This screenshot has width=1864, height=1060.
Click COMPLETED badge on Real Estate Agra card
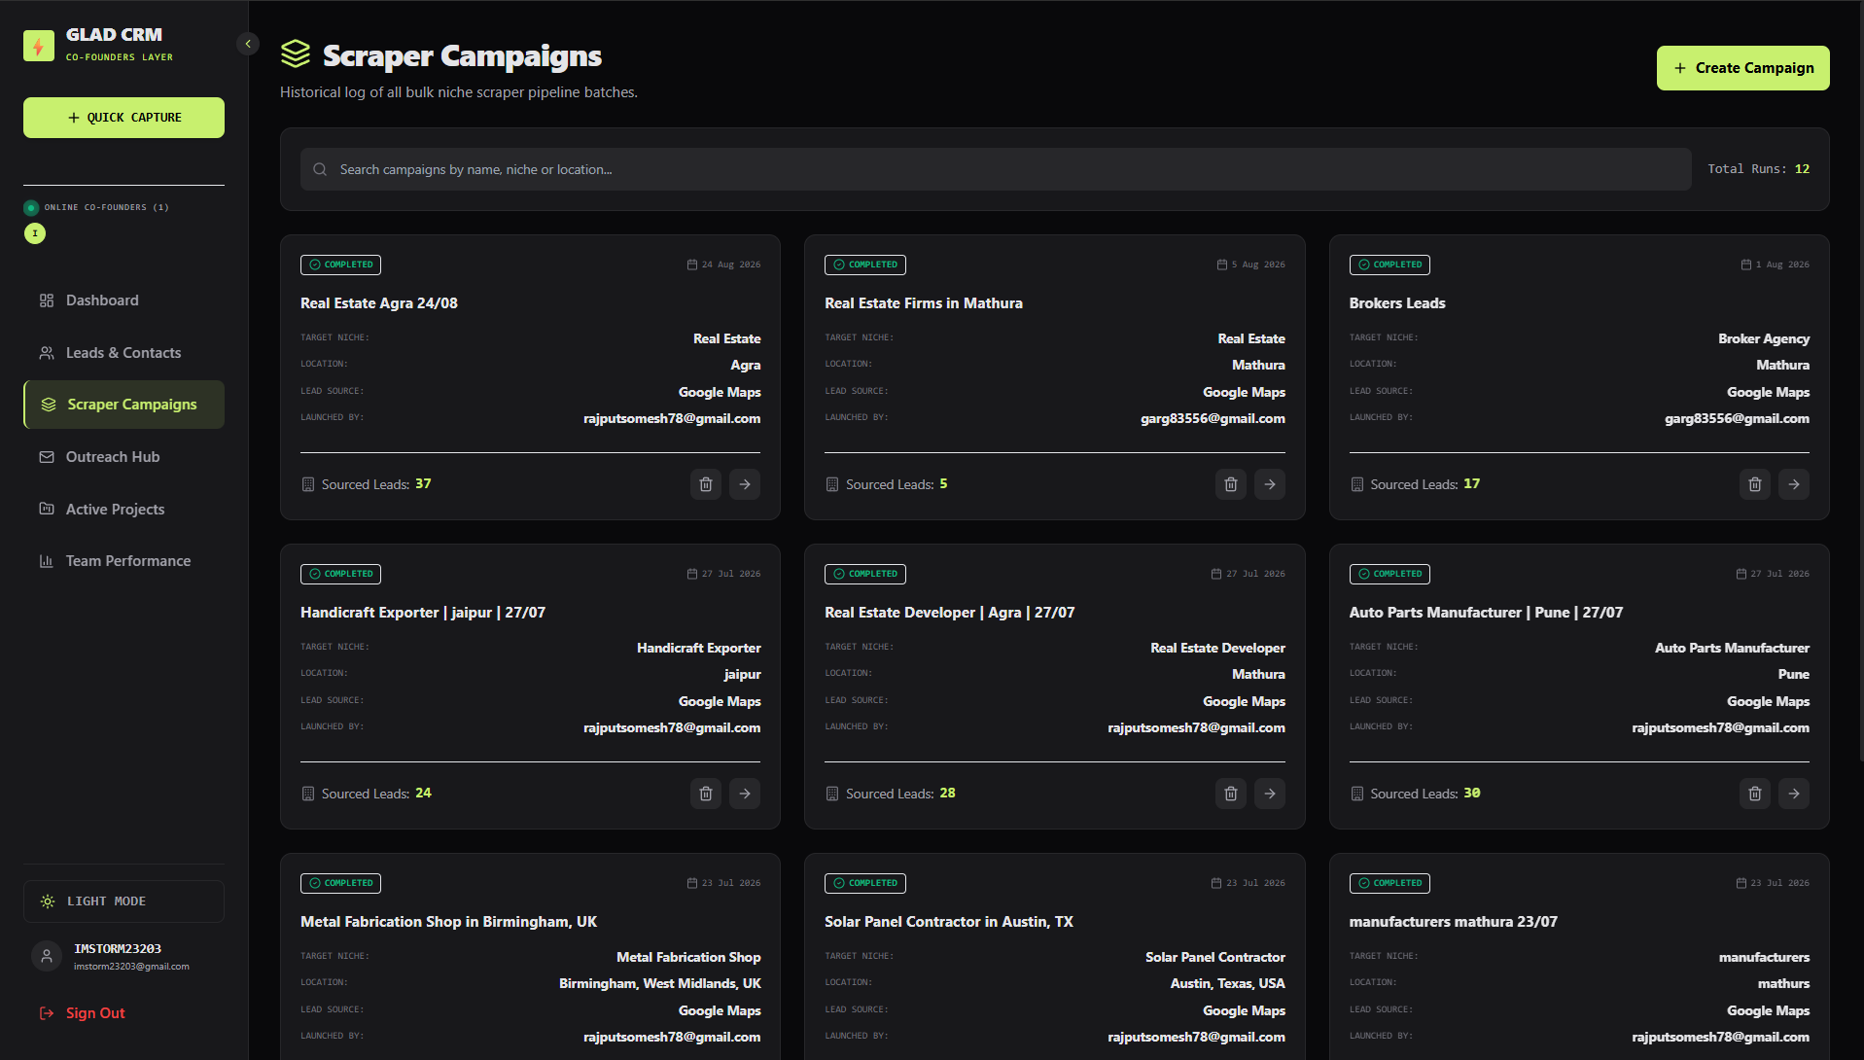[340, 265]
